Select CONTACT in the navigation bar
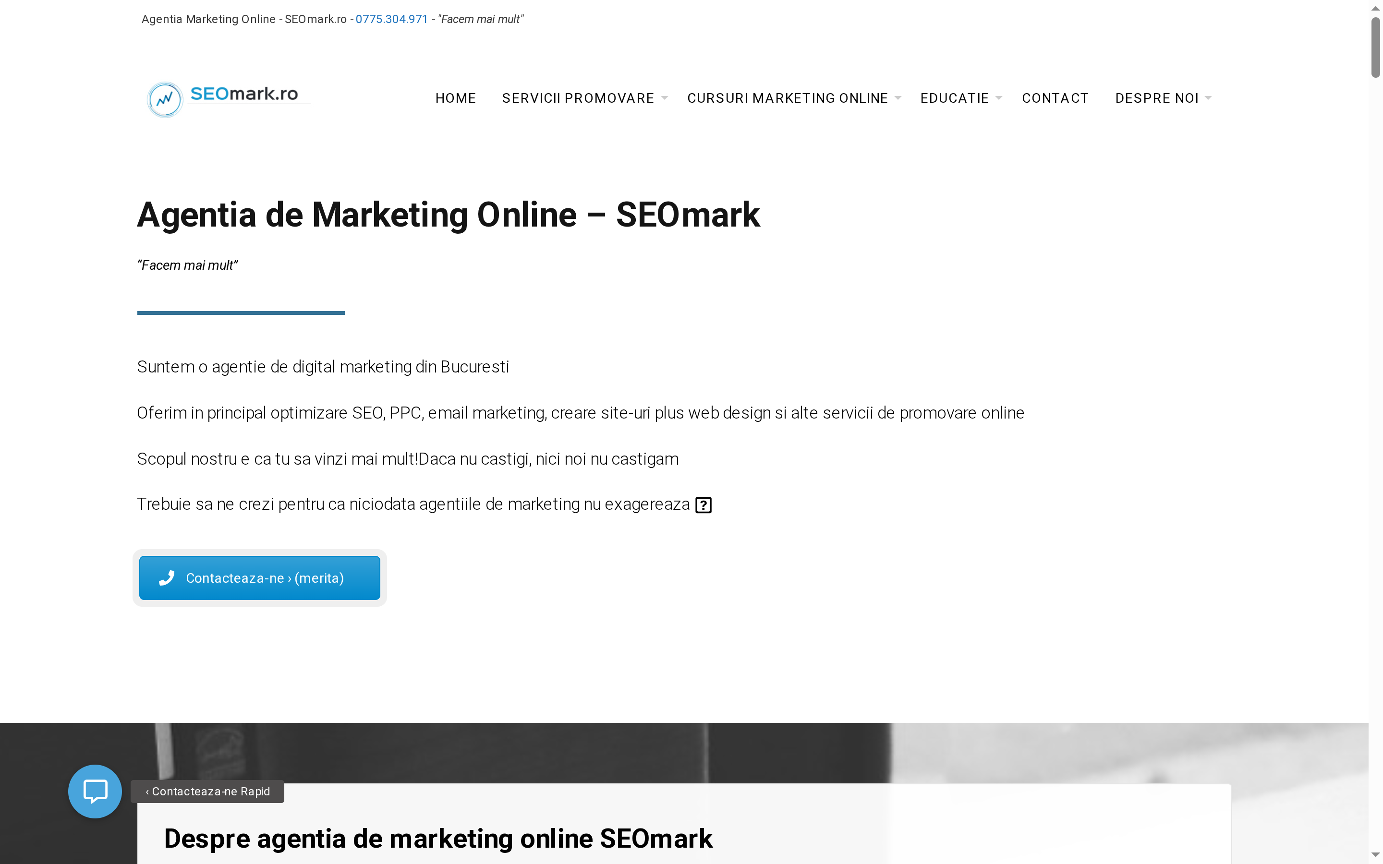Image resolution: width=1383 pixels, height=864 pixels. [x=1055, y=98]
